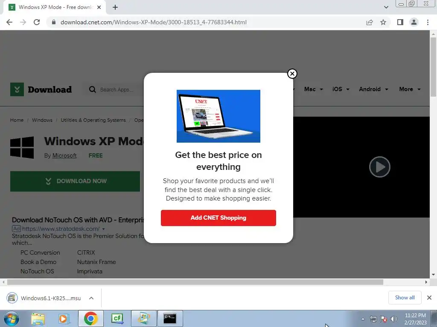Close the downloads bar

click(x=429, y=298)
